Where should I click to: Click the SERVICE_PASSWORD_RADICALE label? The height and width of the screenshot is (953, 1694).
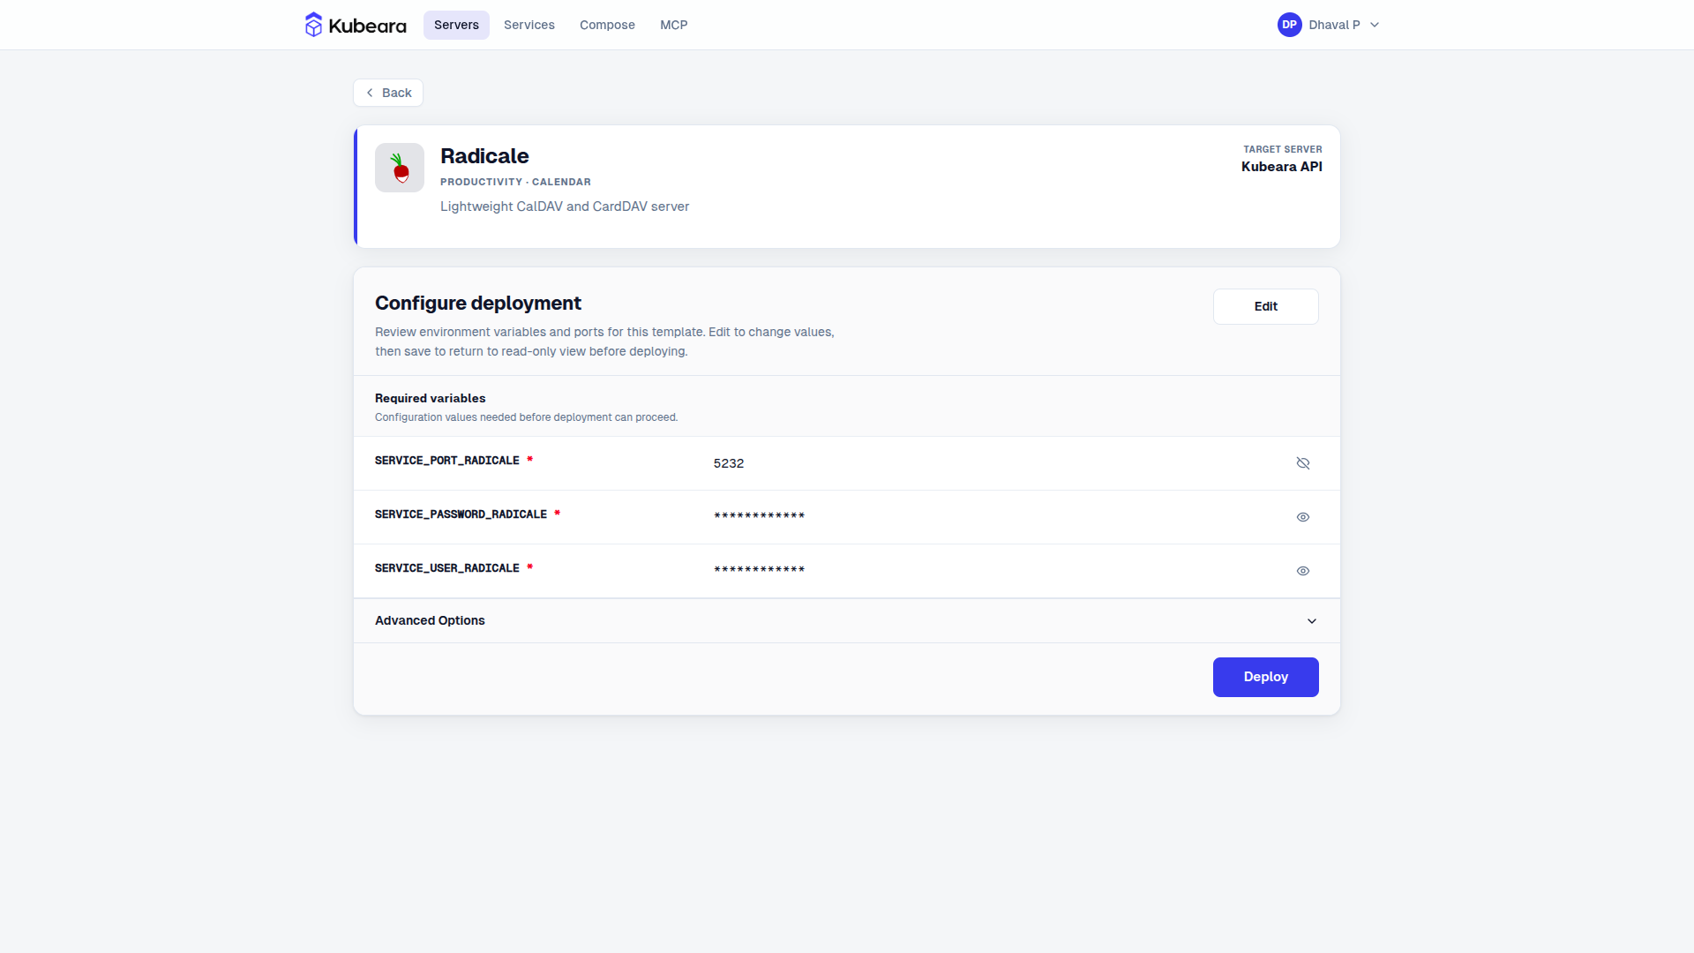461,514
